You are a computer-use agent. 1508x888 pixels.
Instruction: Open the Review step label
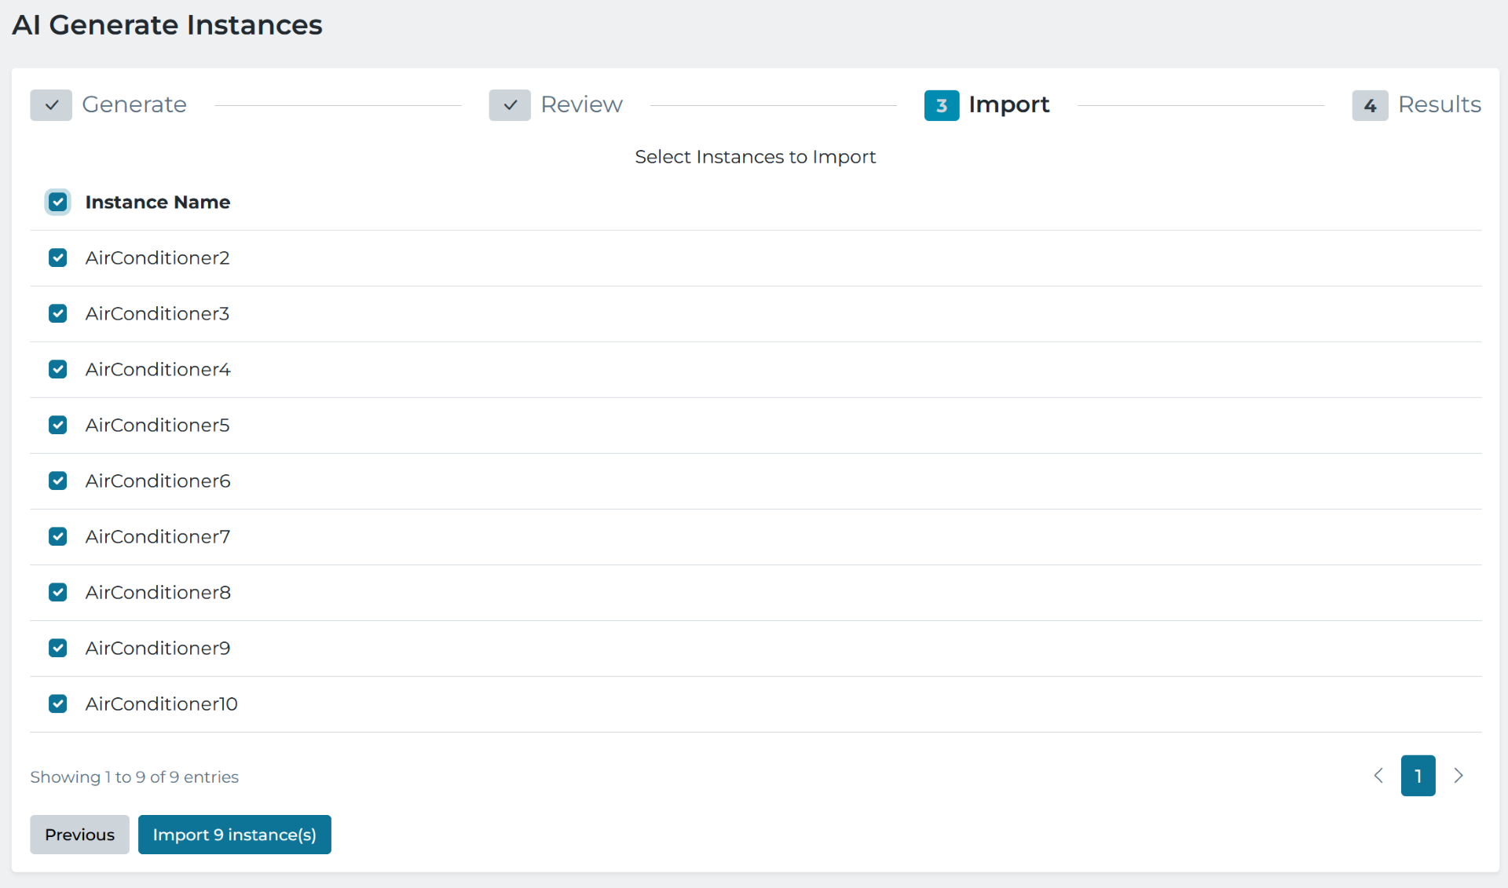click(x=581, y=104)
